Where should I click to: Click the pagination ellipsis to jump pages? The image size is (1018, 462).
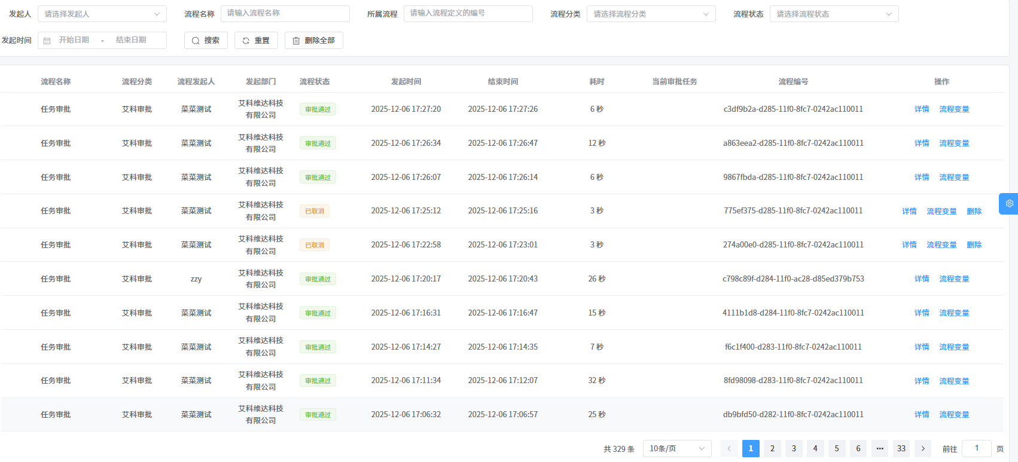pyautogui.click(x=880, y=448)
